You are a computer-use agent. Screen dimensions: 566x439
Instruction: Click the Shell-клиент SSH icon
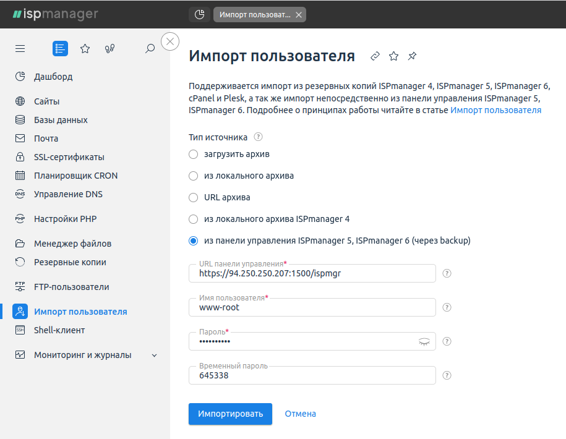pos(20,330)
